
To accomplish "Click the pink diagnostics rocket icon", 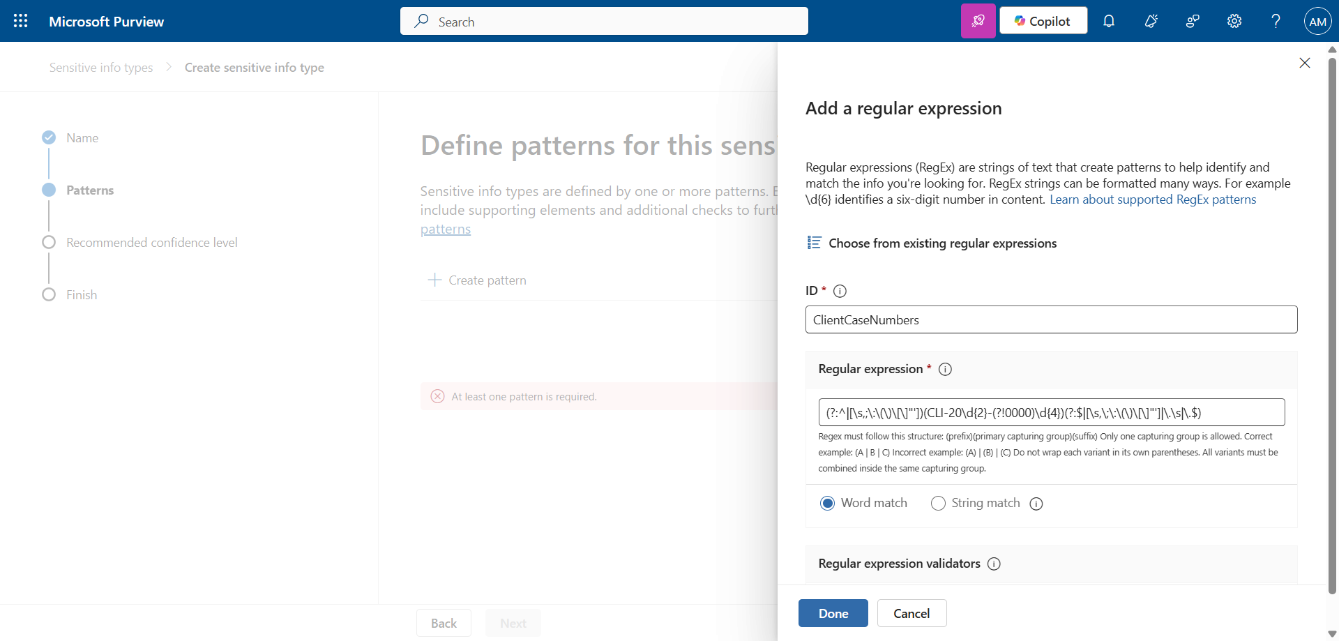I will pos(978,21).
